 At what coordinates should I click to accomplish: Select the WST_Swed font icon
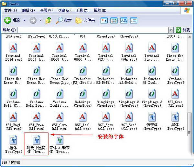[x=129, y=117]
